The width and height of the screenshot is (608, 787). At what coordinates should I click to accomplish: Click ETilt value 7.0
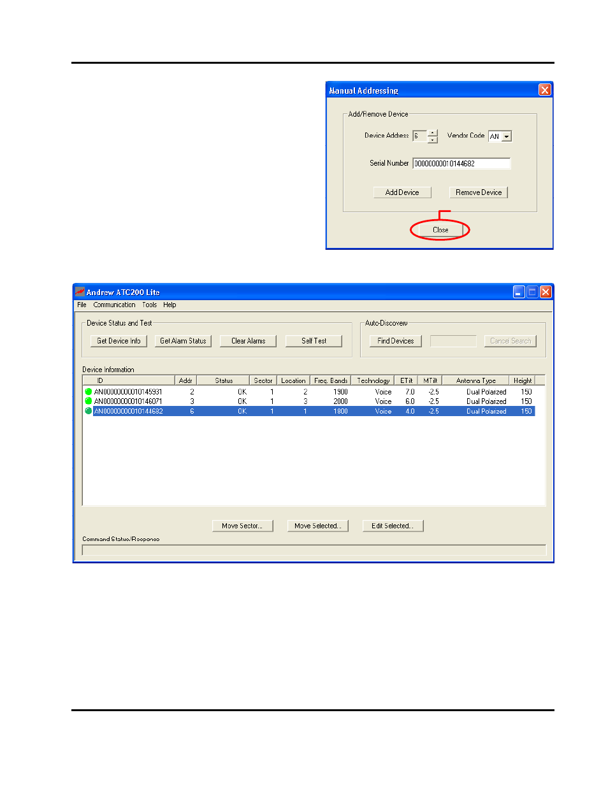tap(410, 392)
